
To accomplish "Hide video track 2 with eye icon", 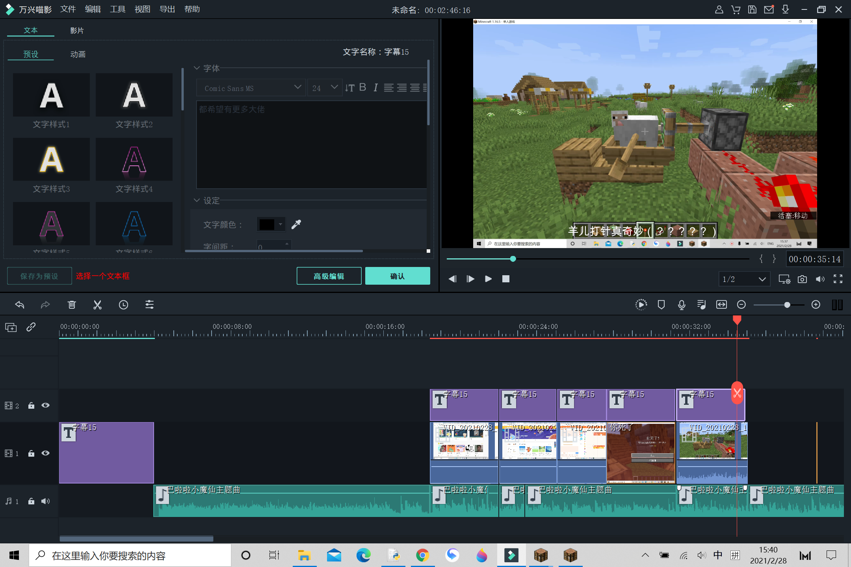I will 46,405.
